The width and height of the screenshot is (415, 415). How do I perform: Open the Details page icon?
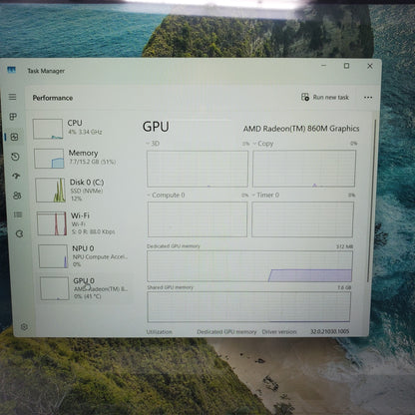18,214
